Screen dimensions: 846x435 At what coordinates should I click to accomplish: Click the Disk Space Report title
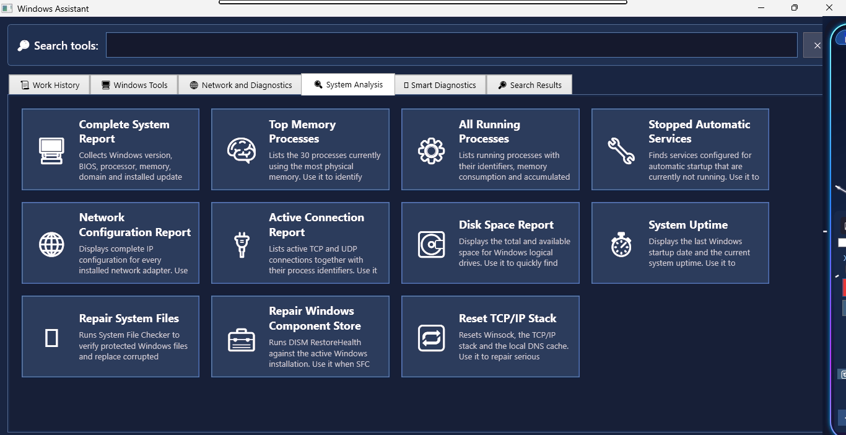pos(506,225)
